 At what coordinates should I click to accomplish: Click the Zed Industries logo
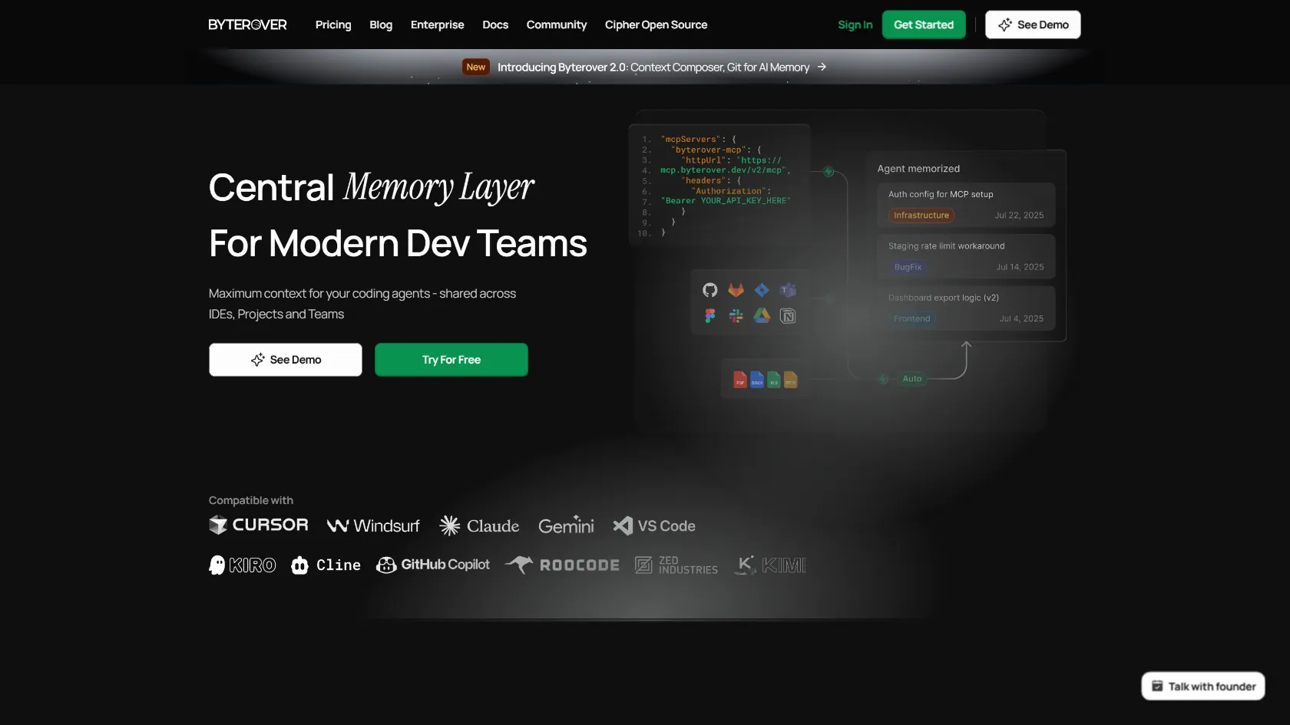pos(676,565)
